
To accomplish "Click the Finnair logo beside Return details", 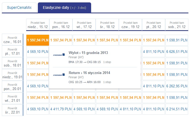I will (x=59, y=75).
